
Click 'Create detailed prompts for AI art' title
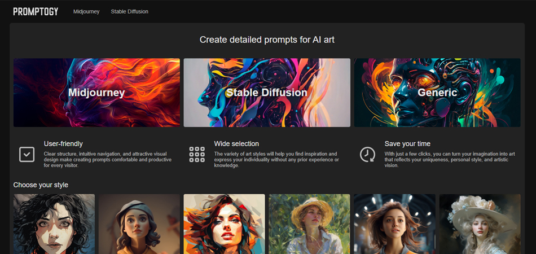tap(267, 40)
